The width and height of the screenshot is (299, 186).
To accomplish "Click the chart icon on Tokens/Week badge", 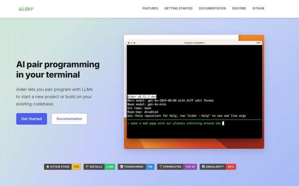I will tap(122, 167).
